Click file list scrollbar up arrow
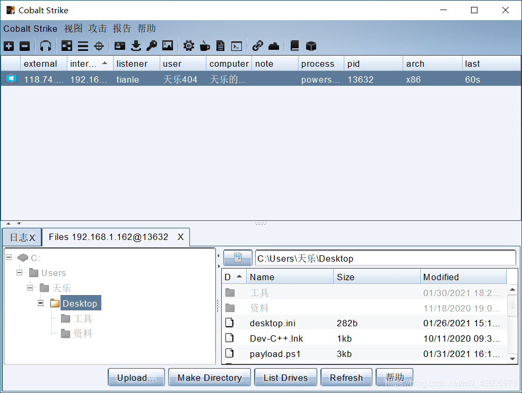The height and width of the screenshot is (393, 522). click(512, 290)
